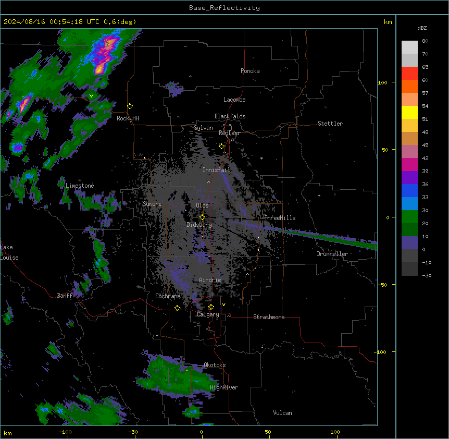Click the HighRiver label

[x=224, y=387]
